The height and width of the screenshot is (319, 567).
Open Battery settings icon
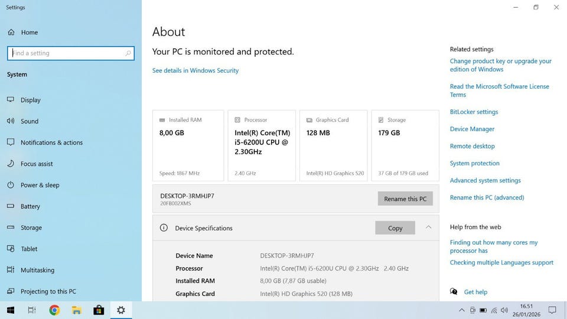[11, 206]
